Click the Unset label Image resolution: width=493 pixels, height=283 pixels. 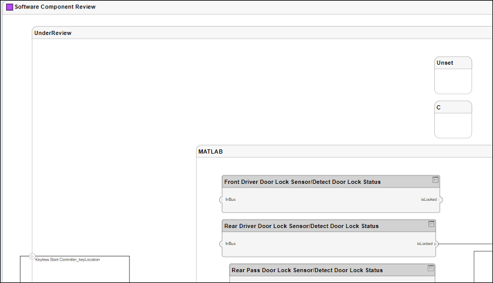pos(445,63)
